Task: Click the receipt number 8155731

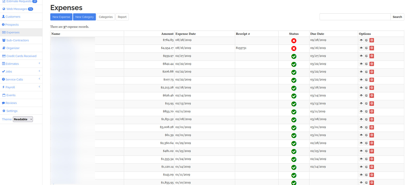Action: [241, 48]
